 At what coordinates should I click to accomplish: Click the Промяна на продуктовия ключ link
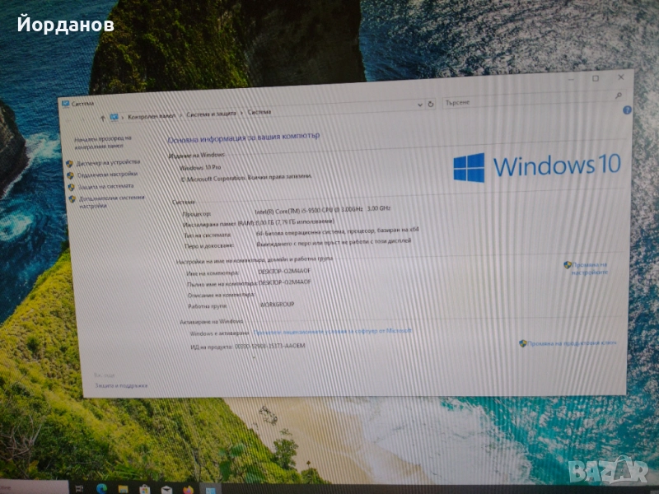pyautogui.click(x=572, y=343)
